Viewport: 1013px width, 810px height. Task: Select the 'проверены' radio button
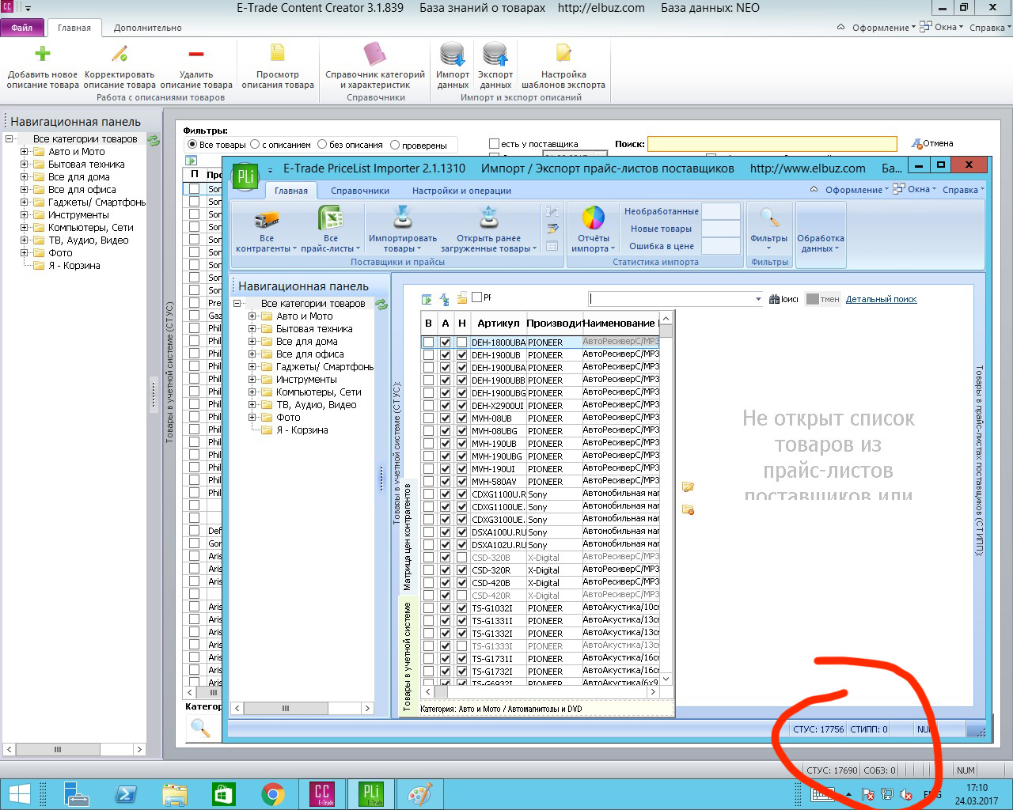394,145
